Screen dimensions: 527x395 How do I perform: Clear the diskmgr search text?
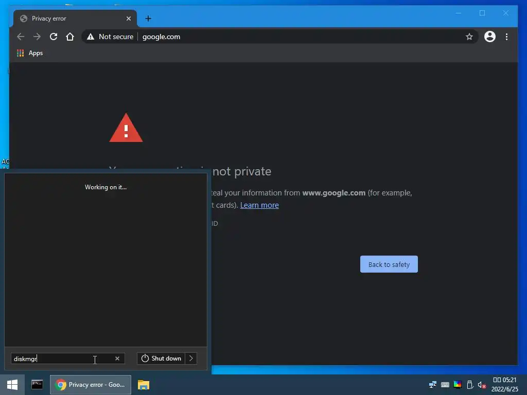pos(117,358)
